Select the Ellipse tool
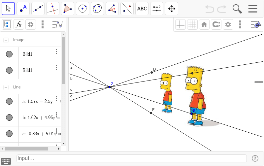This screenshot has width=264, height=166. coord(97,9)
